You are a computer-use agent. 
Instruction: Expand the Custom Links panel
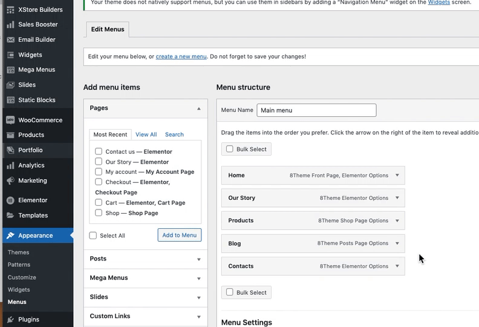(198, 316)
